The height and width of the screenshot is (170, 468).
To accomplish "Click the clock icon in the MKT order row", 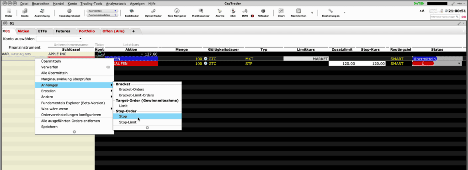I will 205,59.
